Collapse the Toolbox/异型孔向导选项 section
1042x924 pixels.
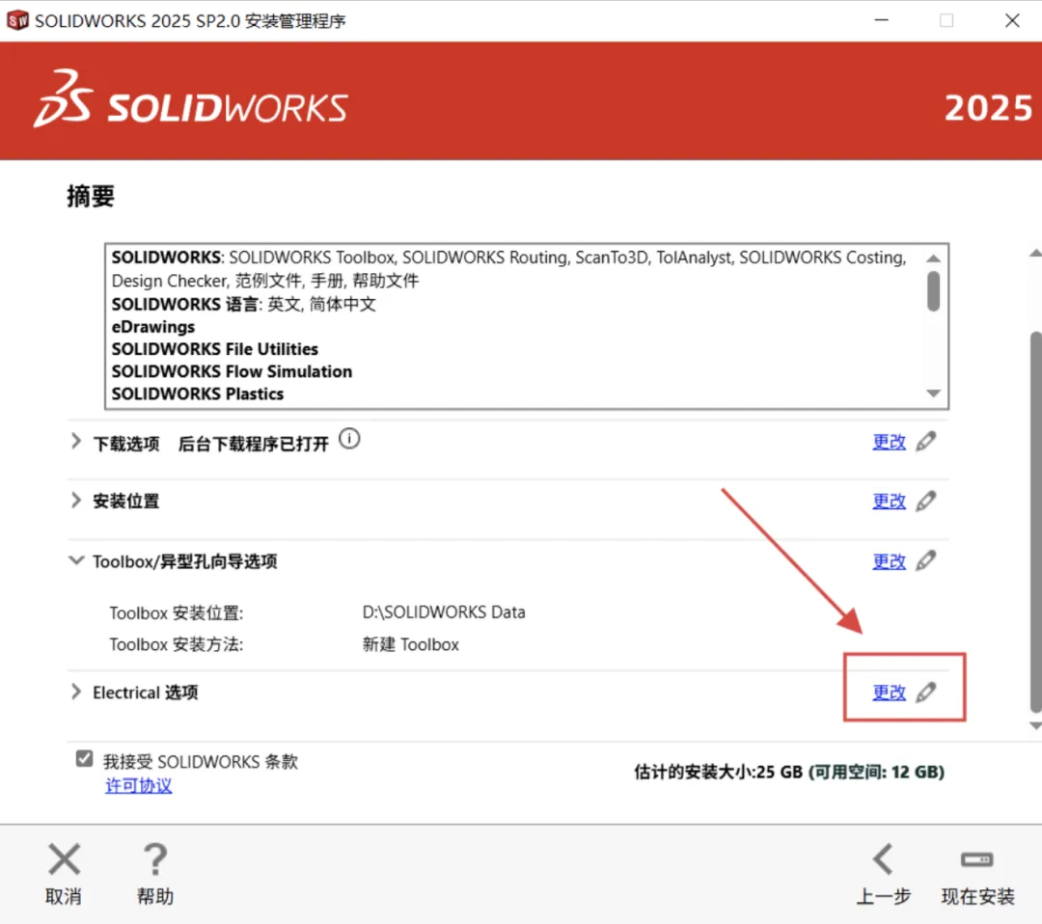coord(76,560)
